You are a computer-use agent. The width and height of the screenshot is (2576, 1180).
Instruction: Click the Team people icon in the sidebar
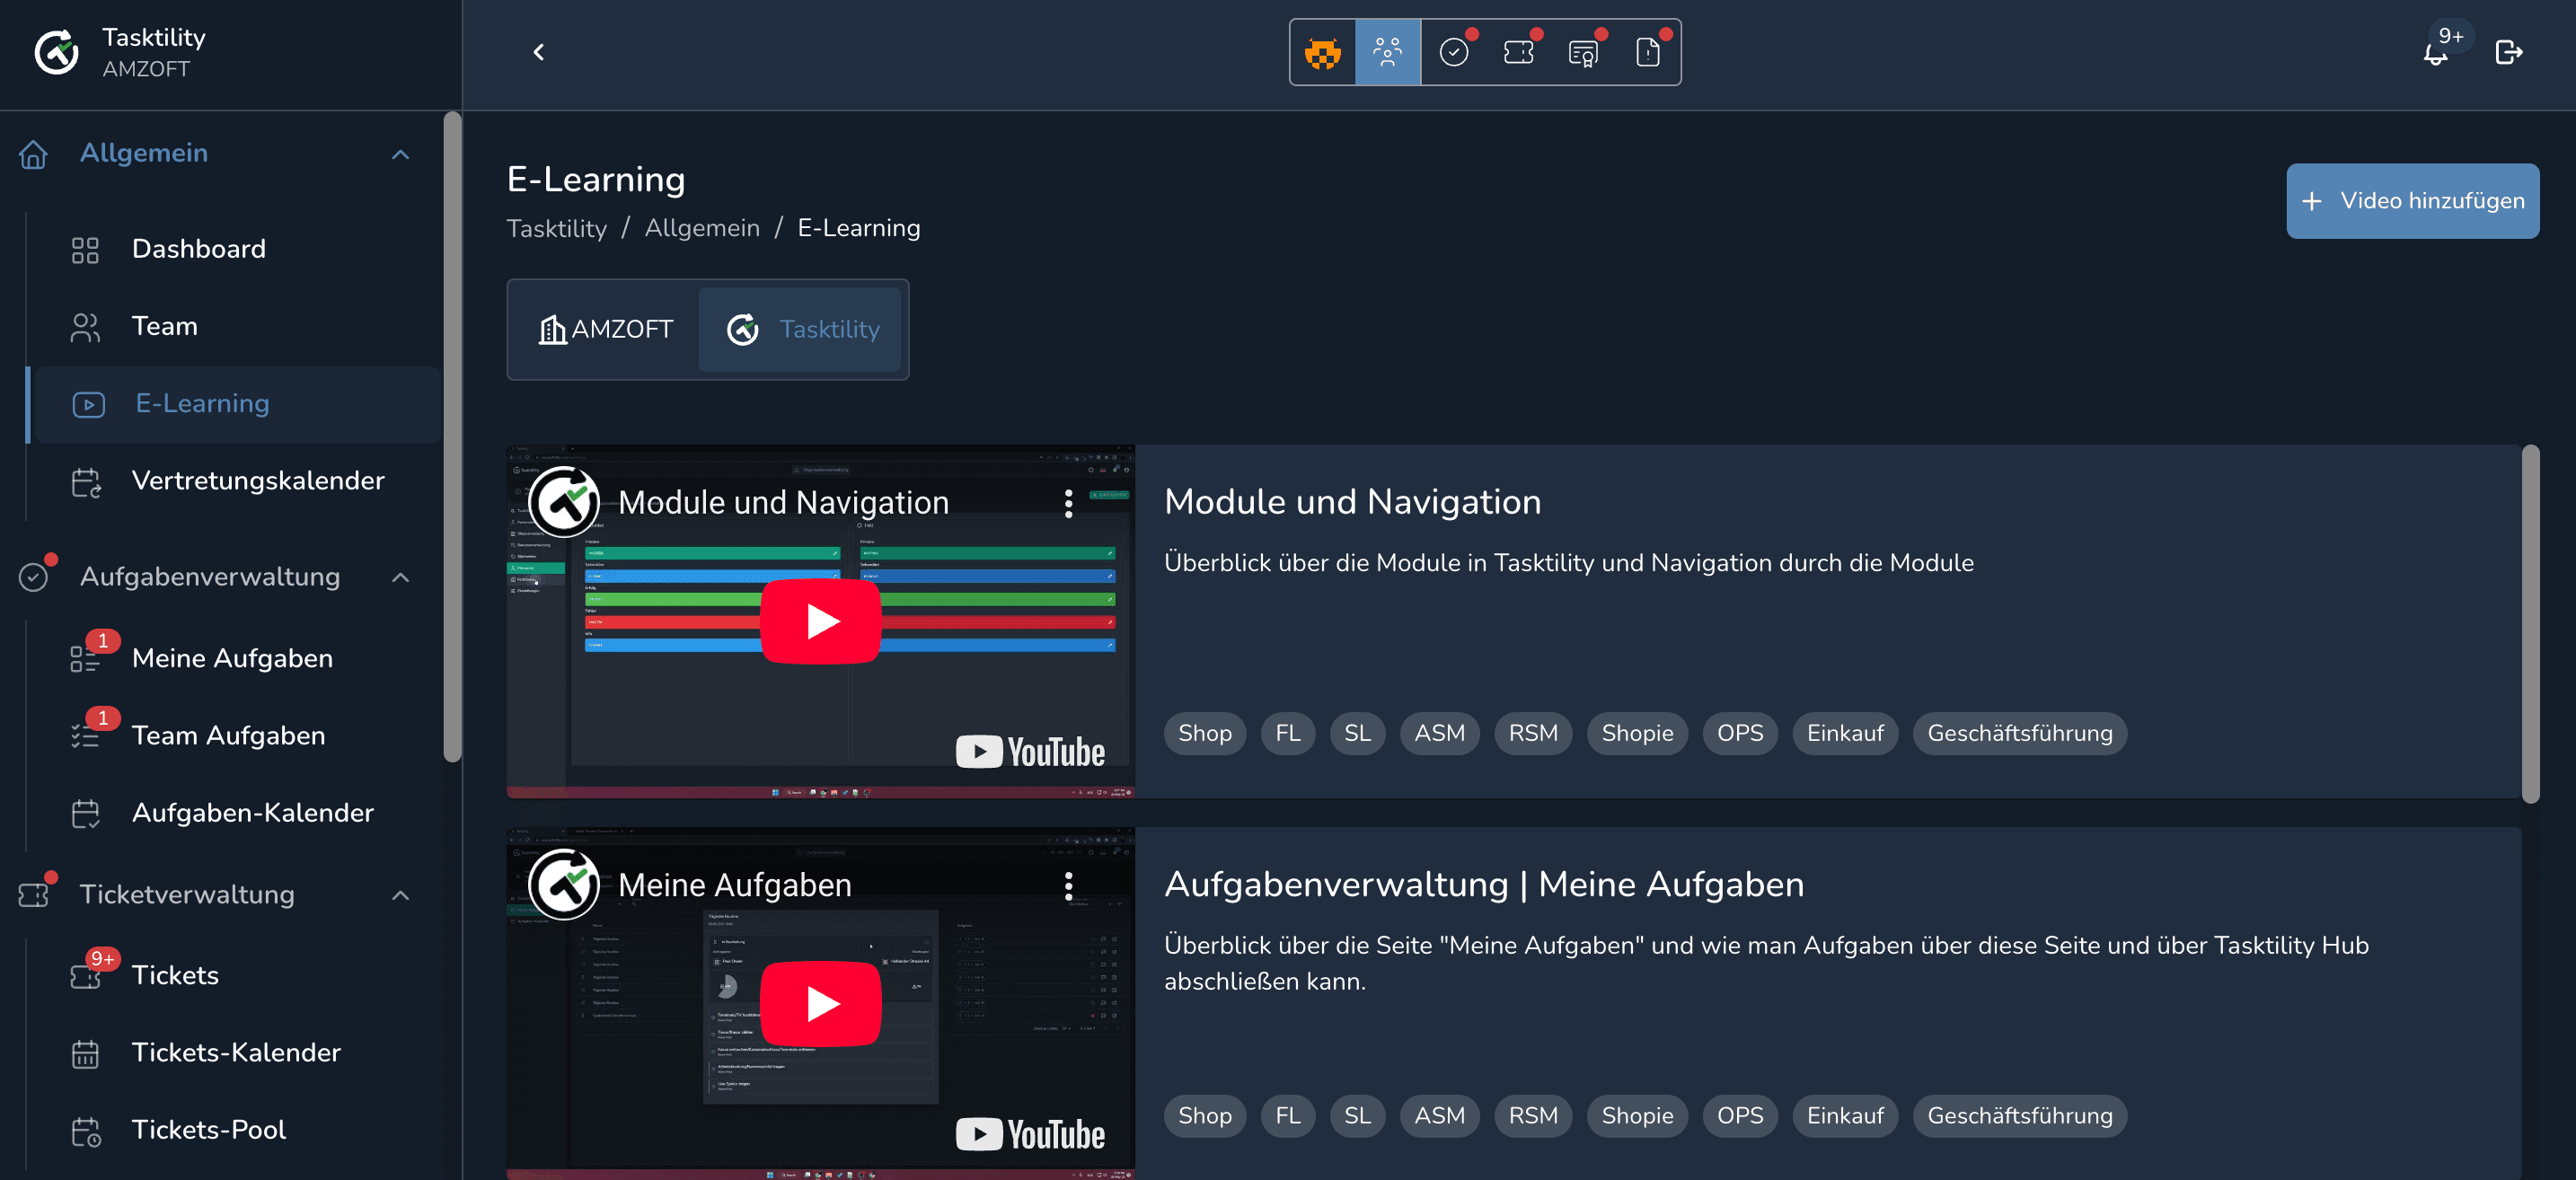coord(85,327)
